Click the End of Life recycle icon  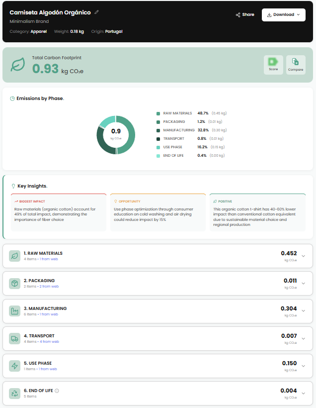click(x=14, y=393)
